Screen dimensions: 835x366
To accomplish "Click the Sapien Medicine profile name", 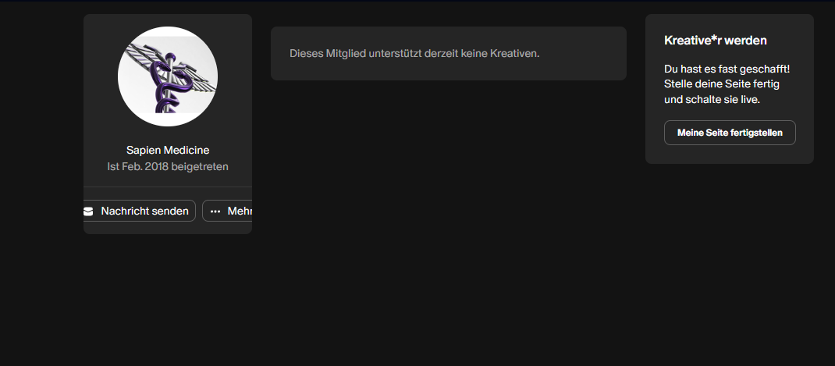I will (x=168, y=151).
